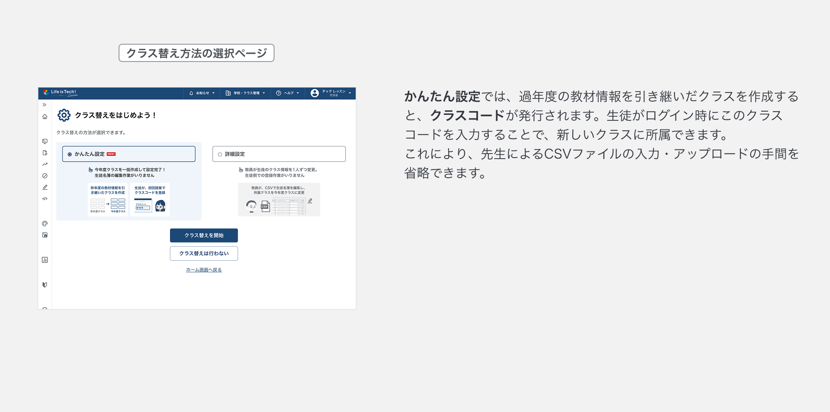Open the 学校・クラス管理 dropdown

(245, 93)
